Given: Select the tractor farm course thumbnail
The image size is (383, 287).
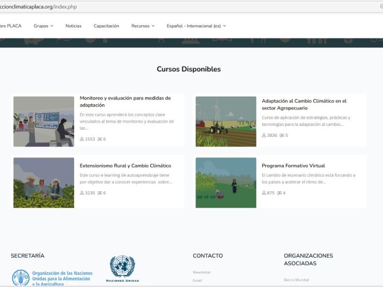Looking at the screenshot, I should tap(225, 121).
